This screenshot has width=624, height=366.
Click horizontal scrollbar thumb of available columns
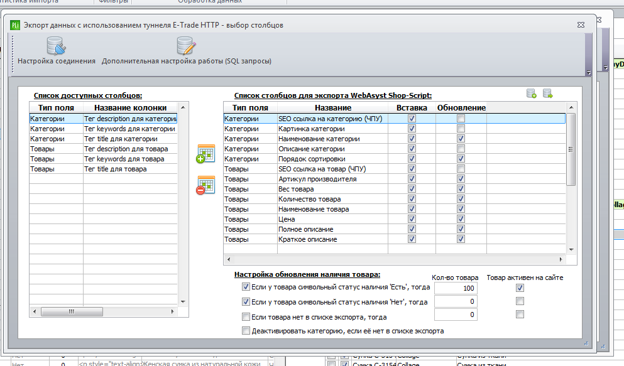pyautogui.click(x=72, y=311)
